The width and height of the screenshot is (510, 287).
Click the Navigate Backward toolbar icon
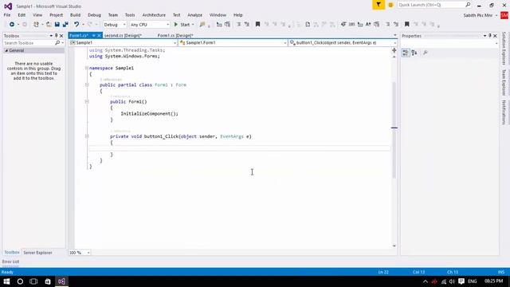click(12, 25)
